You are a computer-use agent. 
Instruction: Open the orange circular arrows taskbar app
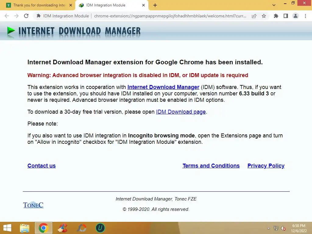point(81,228)
